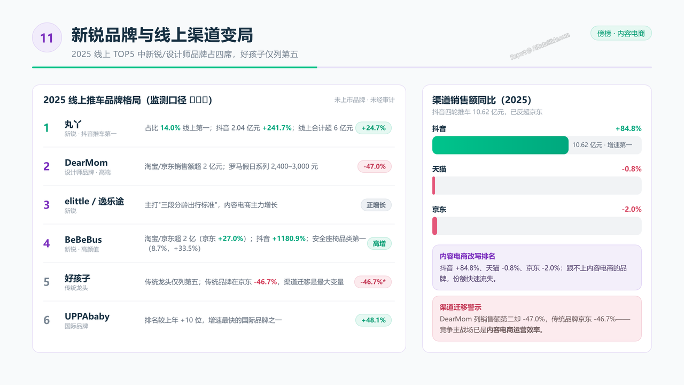
Task: Click the -0.8% value for 天猫
Action: (x=632, y=169)
